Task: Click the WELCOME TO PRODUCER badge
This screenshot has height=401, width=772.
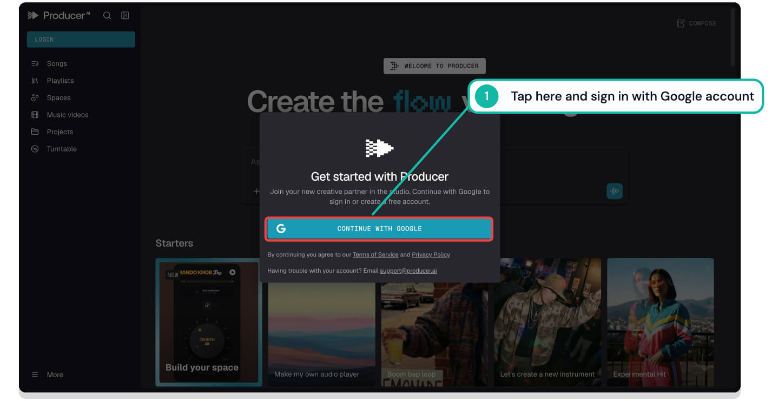Action: (434, 66)
